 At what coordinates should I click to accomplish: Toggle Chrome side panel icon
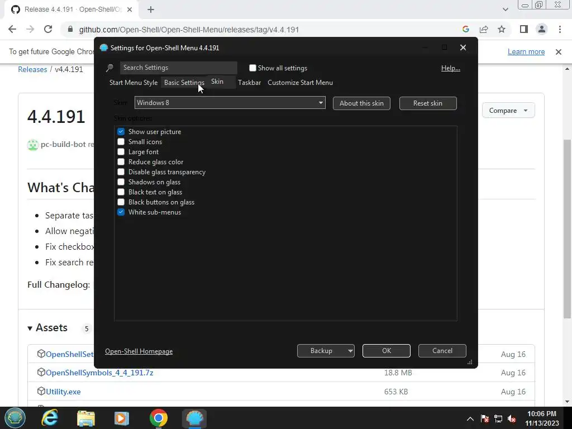pos(524,29)
